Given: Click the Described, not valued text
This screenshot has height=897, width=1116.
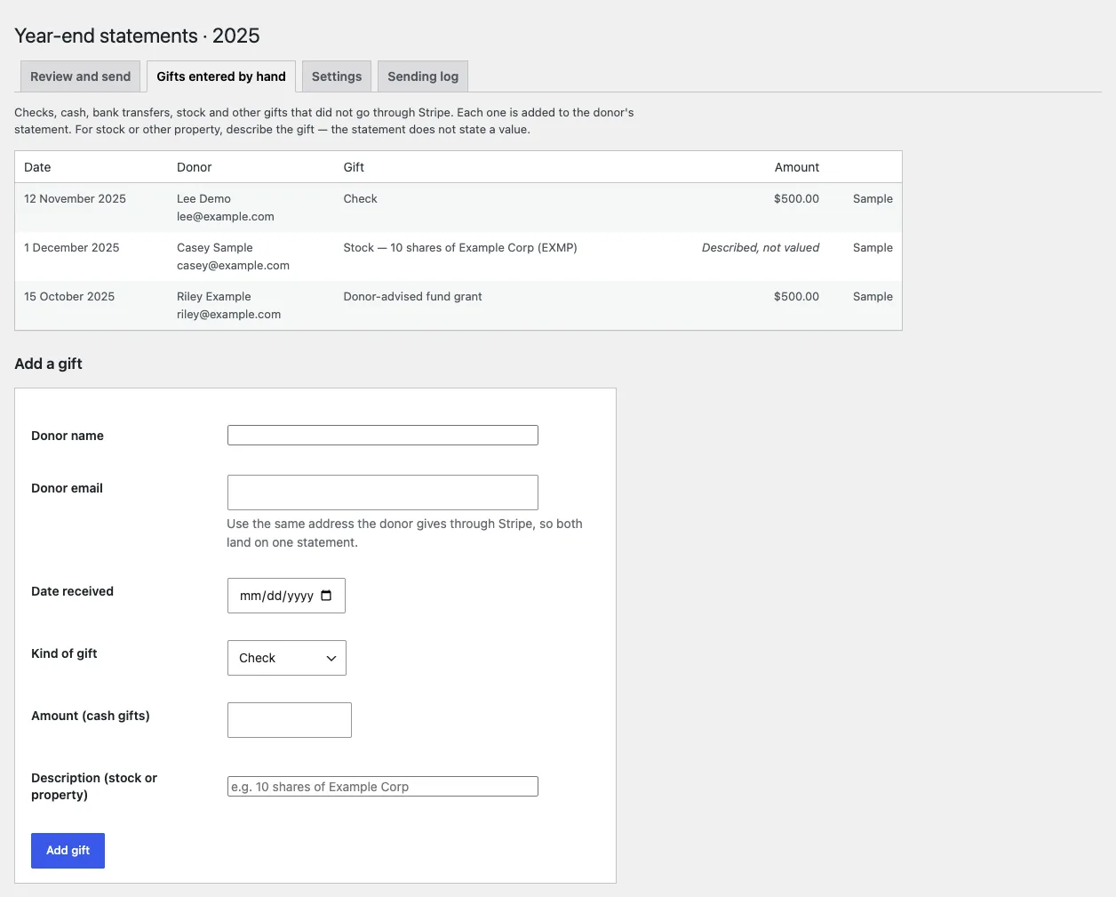Looking at the screenshot, I should click(761, 248).
